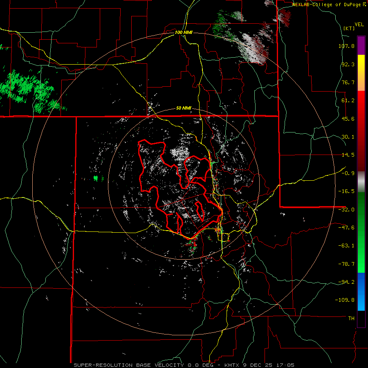Pick the yellow segment of the color bar
The image size is (368, 368).
point(361,73)
